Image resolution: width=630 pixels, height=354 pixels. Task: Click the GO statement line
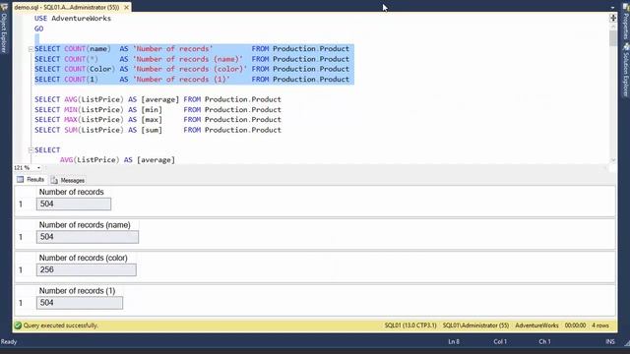(x=39, y=29)
